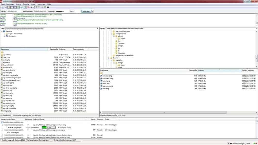Click the Verbinden button

(86, 12)
